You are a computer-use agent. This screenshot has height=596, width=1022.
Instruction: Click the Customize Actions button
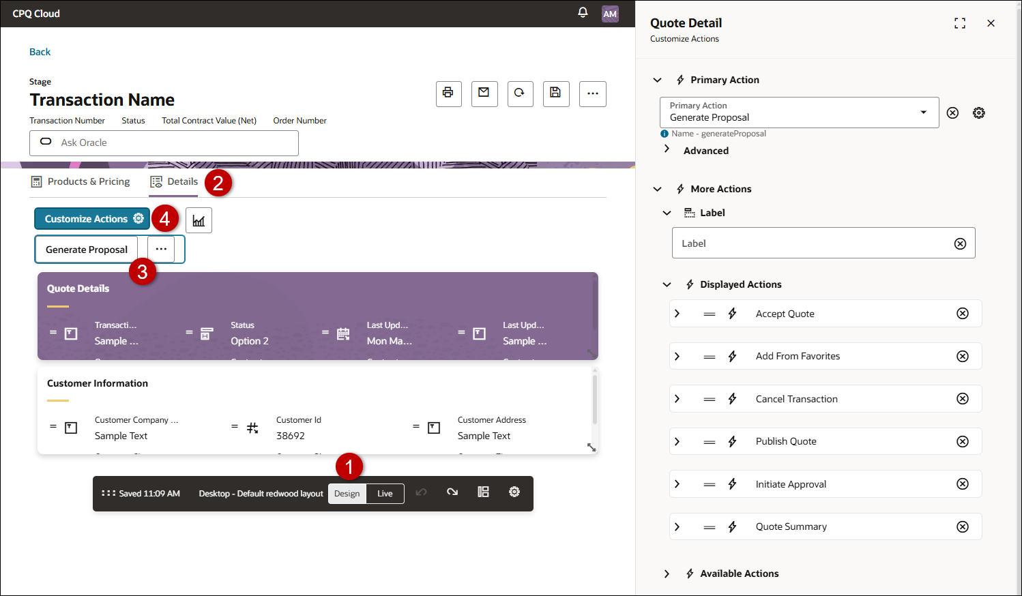pyautogui.click(x=92, y=218)
